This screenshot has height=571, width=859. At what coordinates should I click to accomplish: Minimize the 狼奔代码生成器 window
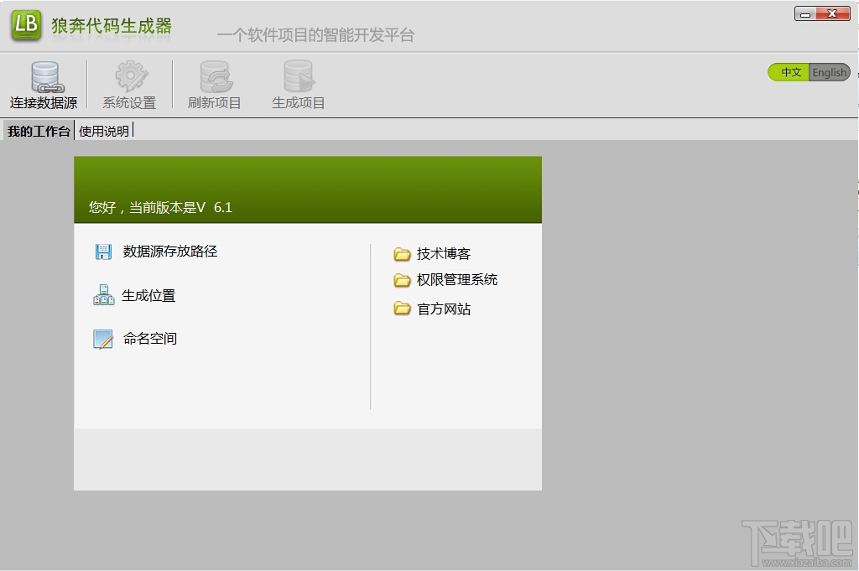(x=805, y=14)
